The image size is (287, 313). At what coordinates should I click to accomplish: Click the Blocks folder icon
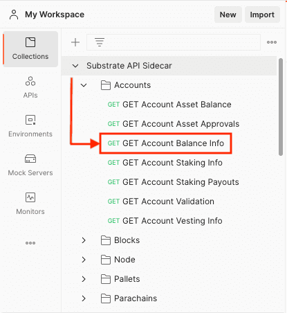106,240
